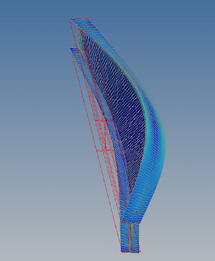Click the narrow rectangular stem at model's base

click(x=130, y=238)
